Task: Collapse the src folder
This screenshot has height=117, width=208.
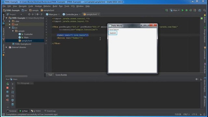Action: pyautogui.click(x=10, y=28)
